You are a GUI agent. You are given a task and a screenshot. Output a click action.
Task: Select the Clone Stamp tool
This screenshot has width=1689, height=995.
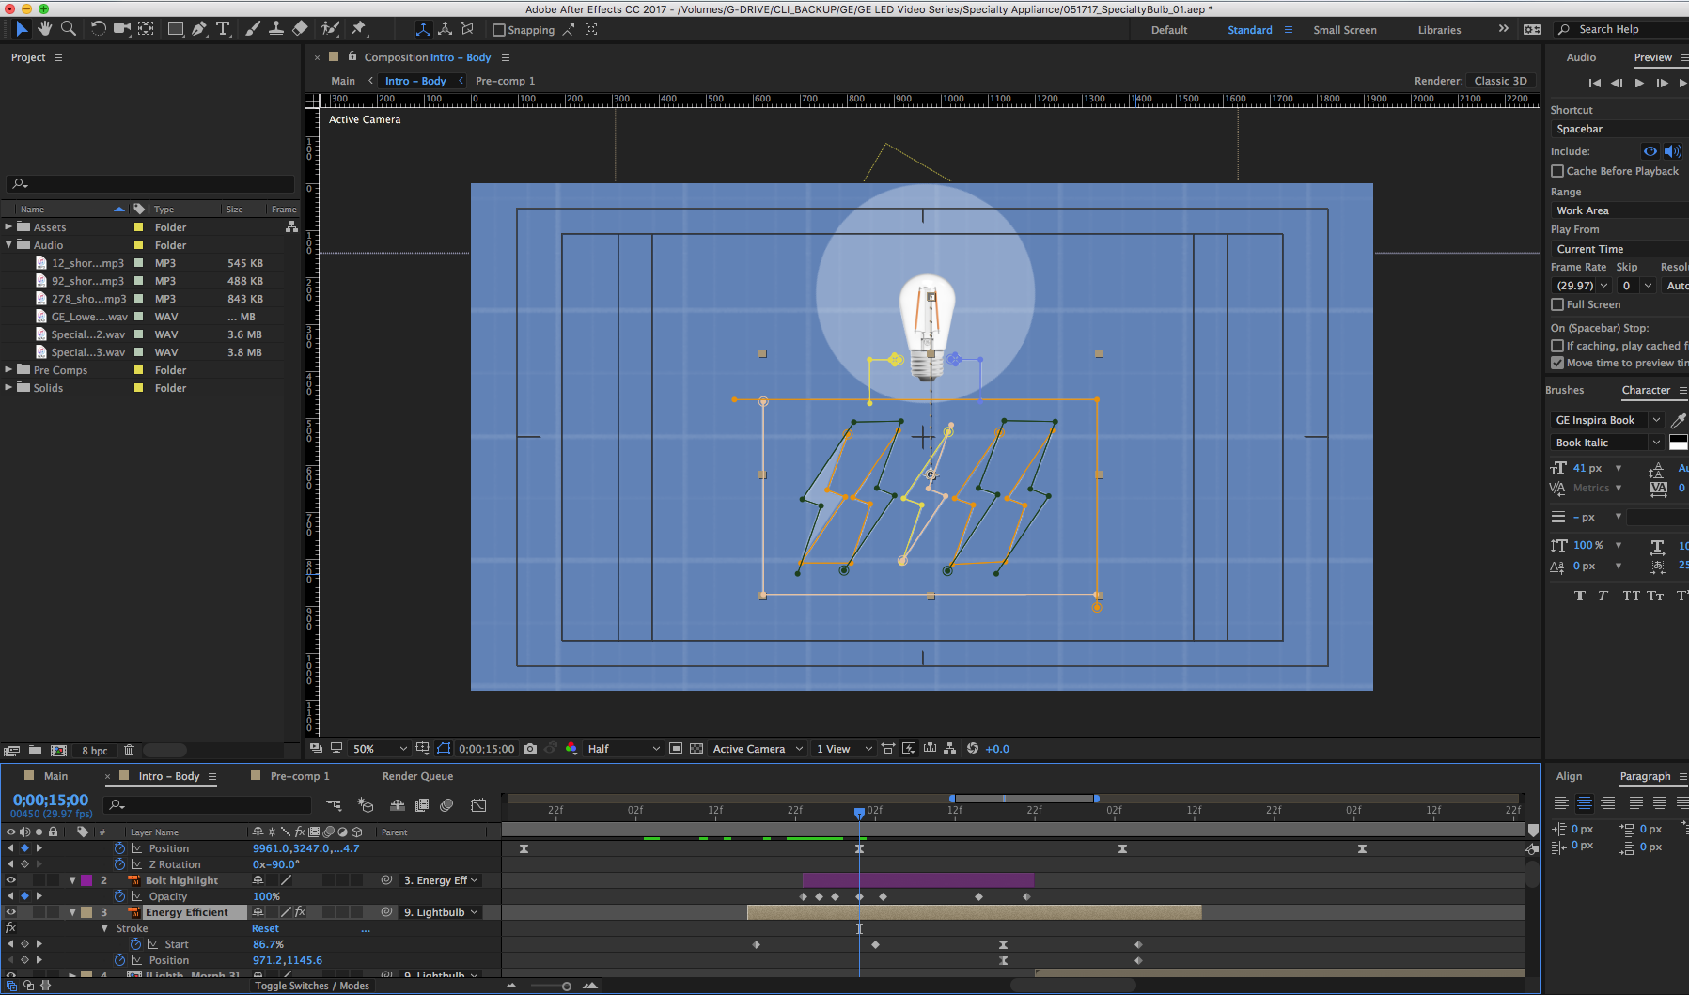(x=276, y=29)
